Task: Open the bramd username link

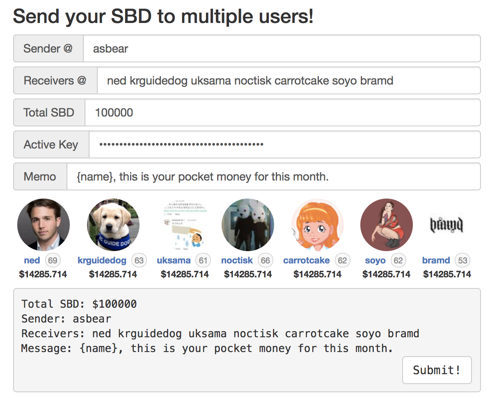Action: click(436, 261)
